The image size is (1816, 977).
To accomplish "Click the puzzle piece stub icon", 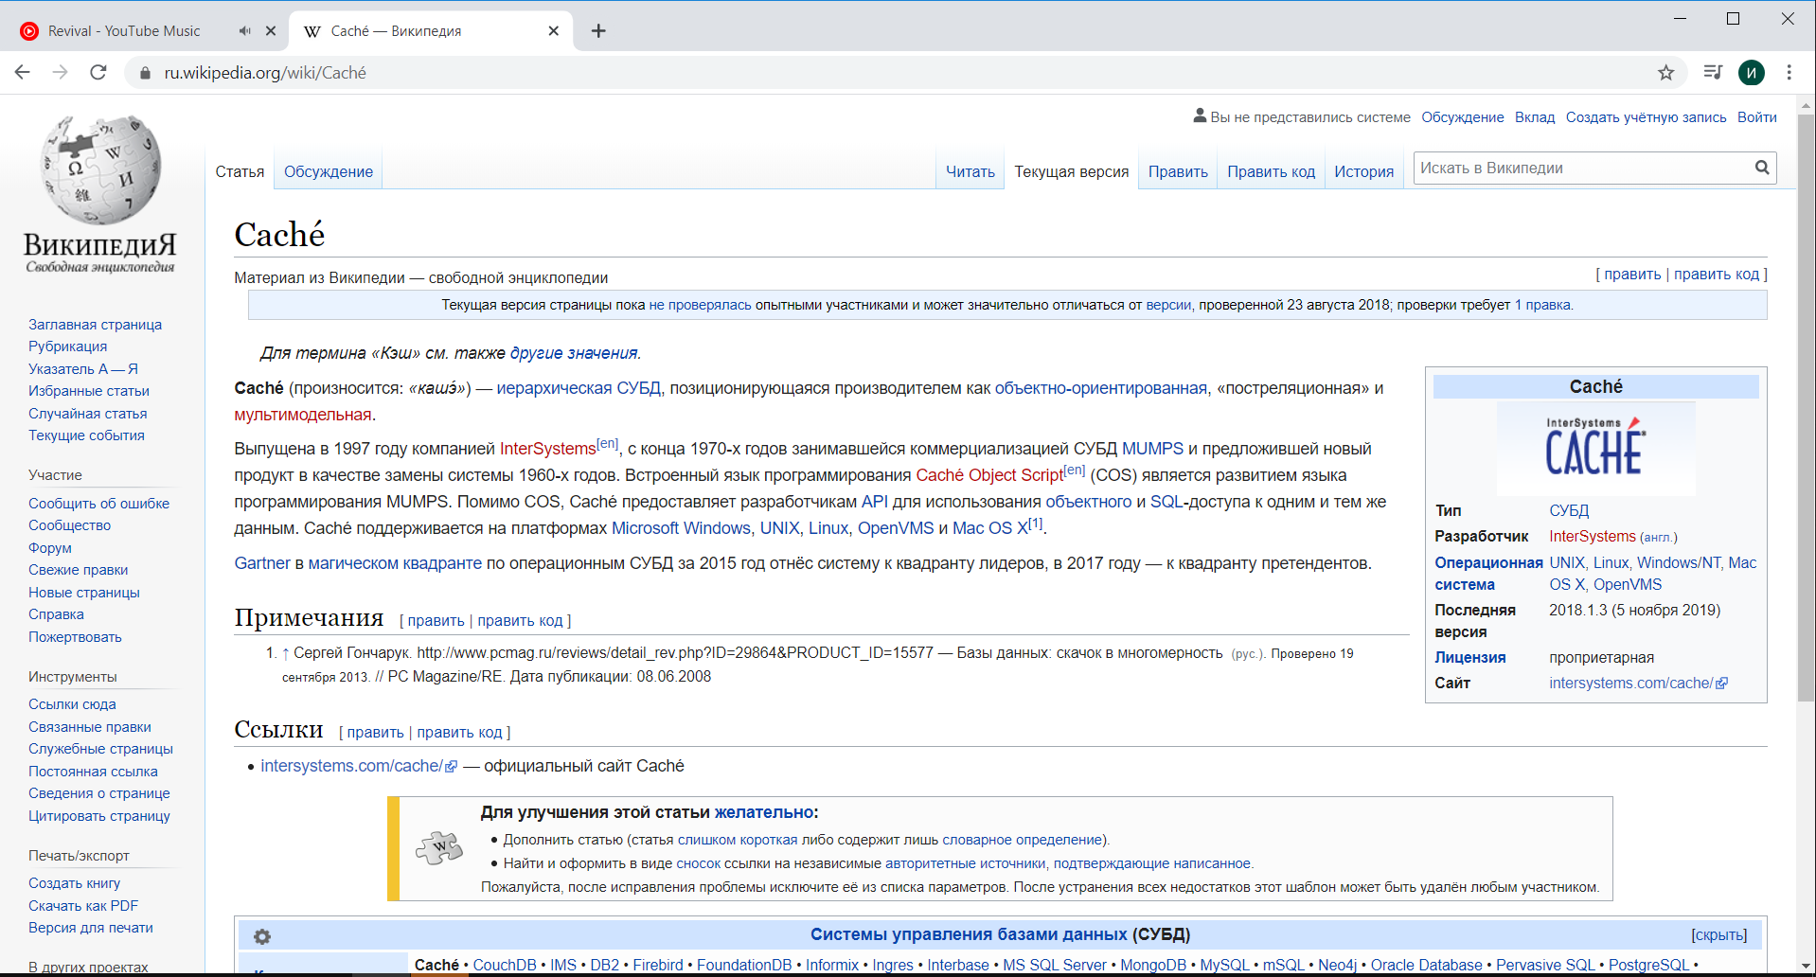I will 439,847.
